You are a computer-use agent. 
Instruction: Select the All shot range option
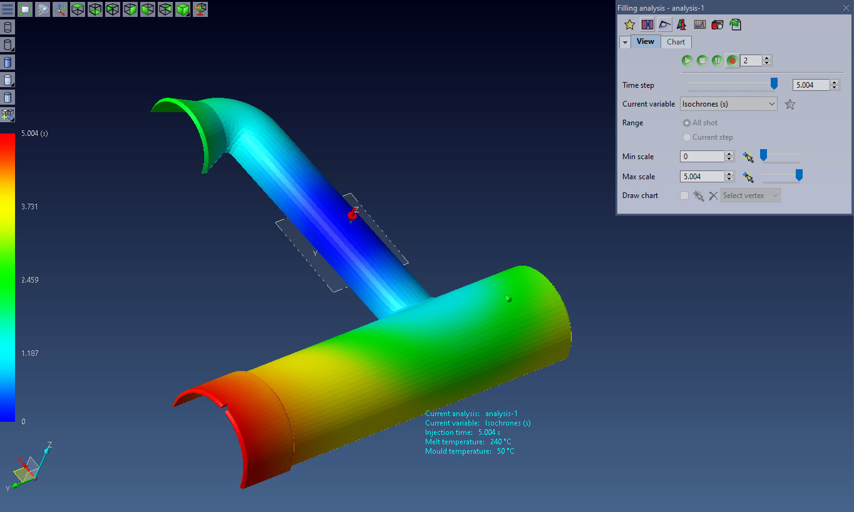pos(687,123)
